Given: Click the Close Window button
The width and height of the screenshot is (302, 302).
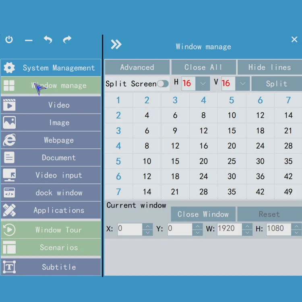Looking at the screenshot, I should [x=203, y=214].
